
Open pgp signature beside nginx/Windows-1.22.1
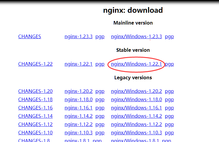[x=170, y=64]
